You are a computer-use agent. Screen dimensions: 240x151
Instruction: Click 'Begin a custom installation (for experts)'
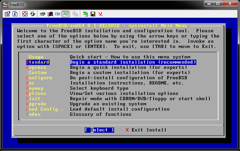coord(130,73)
